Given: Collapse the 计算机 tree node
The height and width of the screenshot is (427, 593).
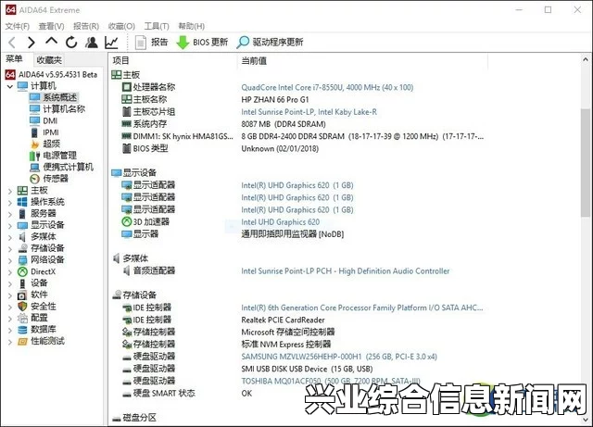Looking at the screenshot, I should coord(10,87).
